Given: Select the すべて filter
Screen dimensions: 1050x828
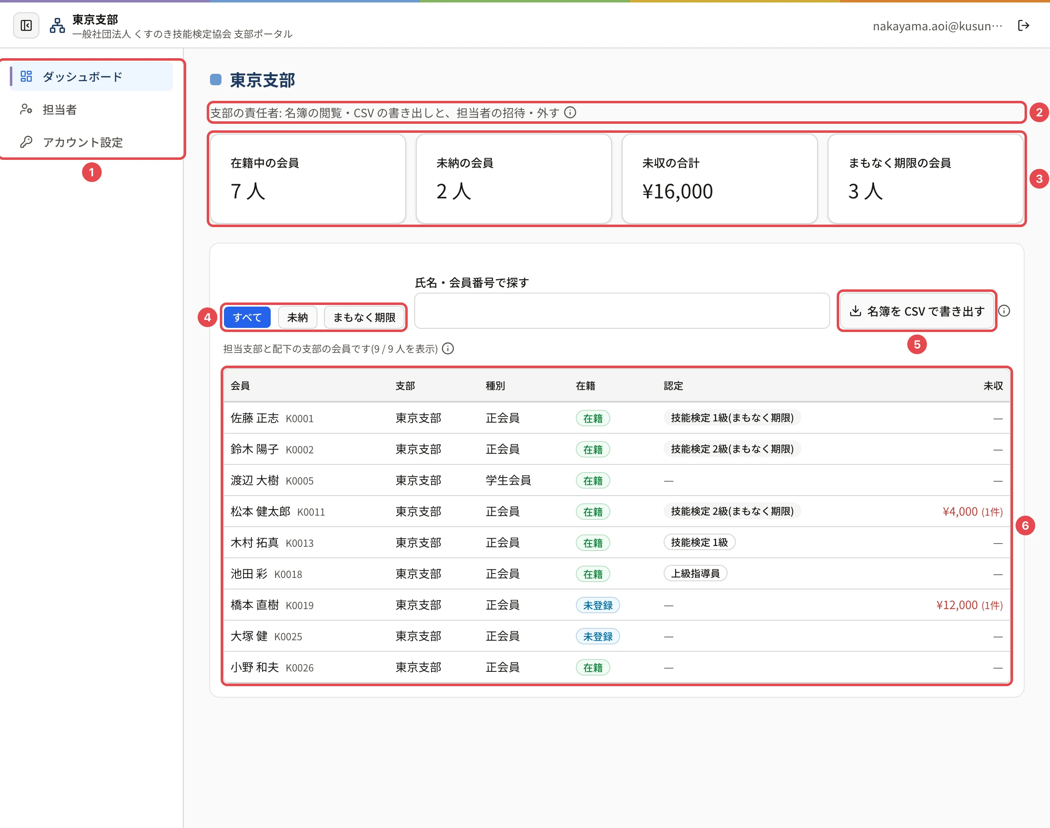Looking at the screenshot, I should [x=247, y=317].
